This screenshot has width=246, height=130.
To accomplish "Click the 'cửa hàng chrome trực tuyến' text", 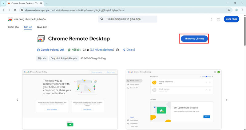I will (30, 19).
